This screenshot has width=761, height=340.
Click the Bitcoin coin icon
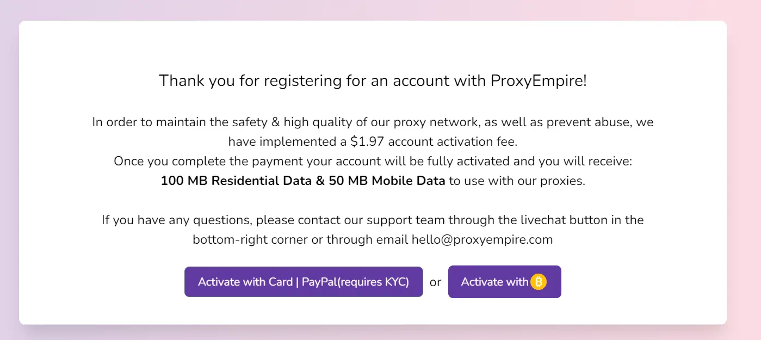coord(538,282)
